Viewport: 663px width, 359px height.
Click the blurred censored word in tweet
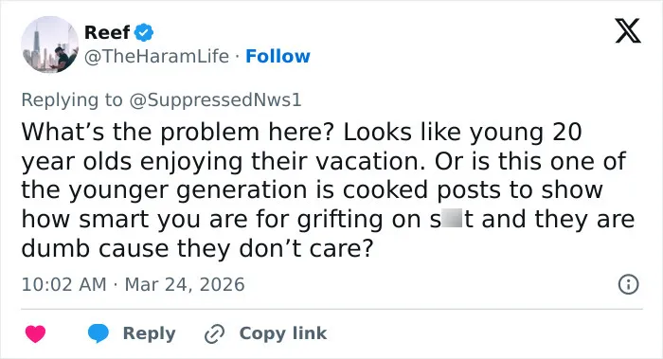pos(452,218)
